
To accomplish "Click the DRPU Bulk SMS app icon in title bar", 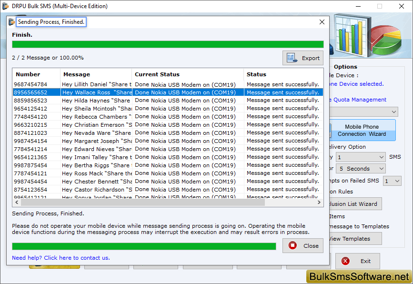I will click(6, 6).
